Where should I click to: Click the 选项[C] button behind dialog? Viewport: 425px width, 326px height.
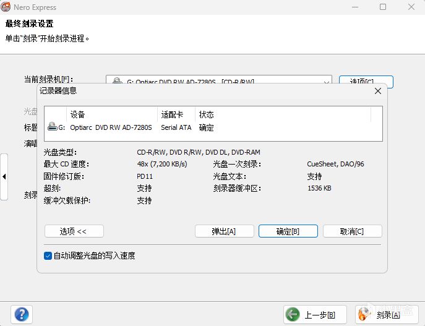point(366,80)
